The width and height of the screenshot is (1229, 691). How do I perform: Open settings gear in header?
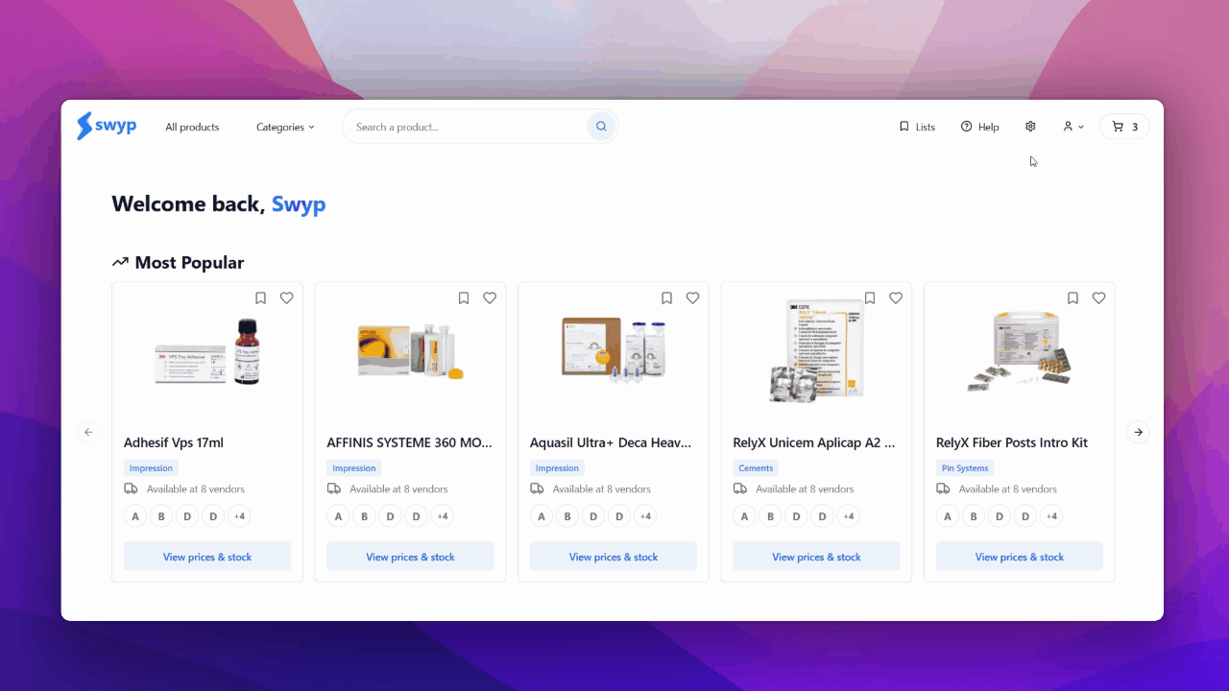point(1030,127)
